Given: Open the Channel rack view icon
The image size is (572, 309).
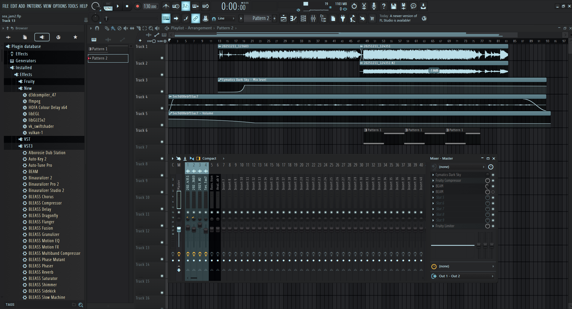Looking at the screenshot, I should coord(303,19).
